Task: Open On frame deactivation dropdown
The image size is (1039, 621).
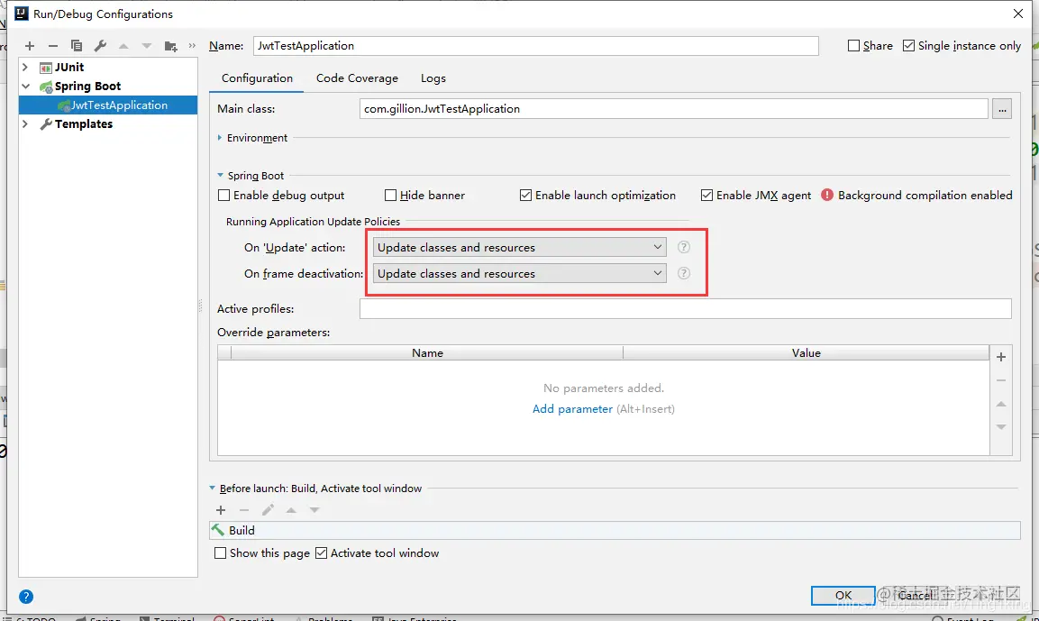Action: (x=519, y=273)
